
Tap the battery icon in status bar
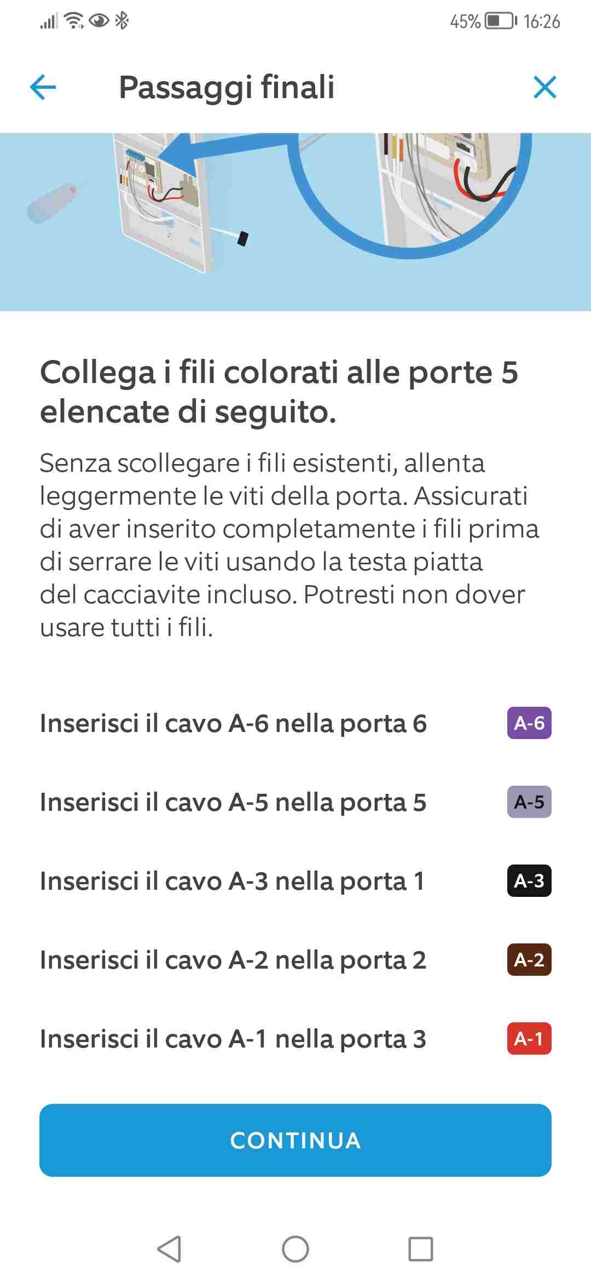click(500, 21)
